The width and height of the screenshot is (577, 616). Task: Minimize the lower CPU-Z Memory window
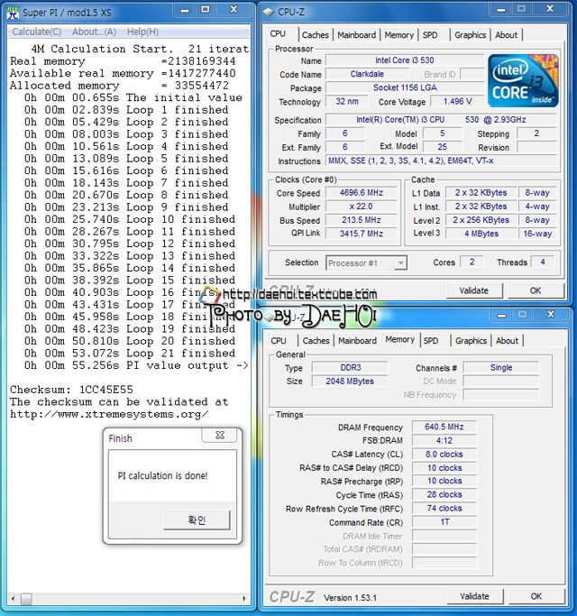click(501, 315)
